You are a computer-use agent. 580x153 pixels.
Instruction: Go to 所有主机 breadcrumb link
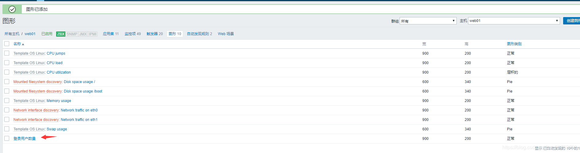tap(12, 34)
